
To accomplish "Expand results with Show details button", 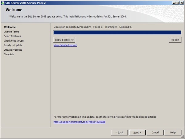I will click(x=64, y=40).
